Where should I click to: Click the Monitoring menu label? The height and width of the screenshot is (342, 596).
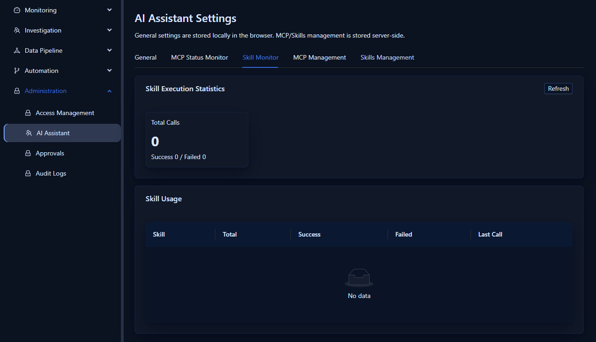tap(41, 10)
